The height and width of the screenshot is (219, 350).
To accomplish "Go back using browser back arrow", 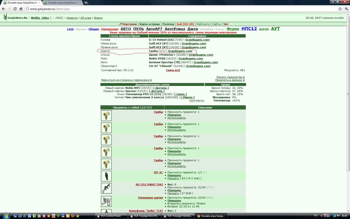I will 3,9.
